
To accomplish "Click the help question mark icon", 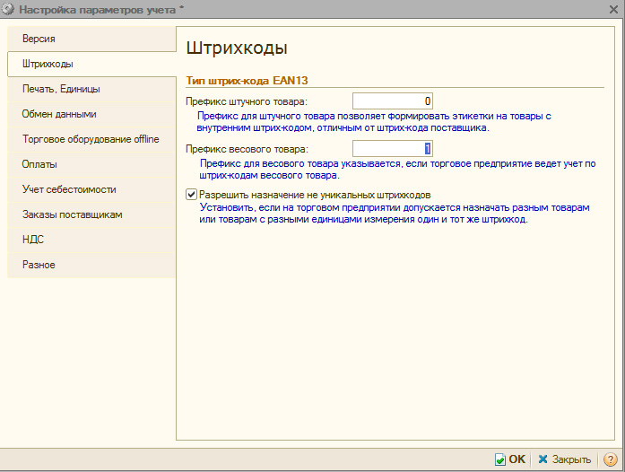I will click(x=611, y=459).
